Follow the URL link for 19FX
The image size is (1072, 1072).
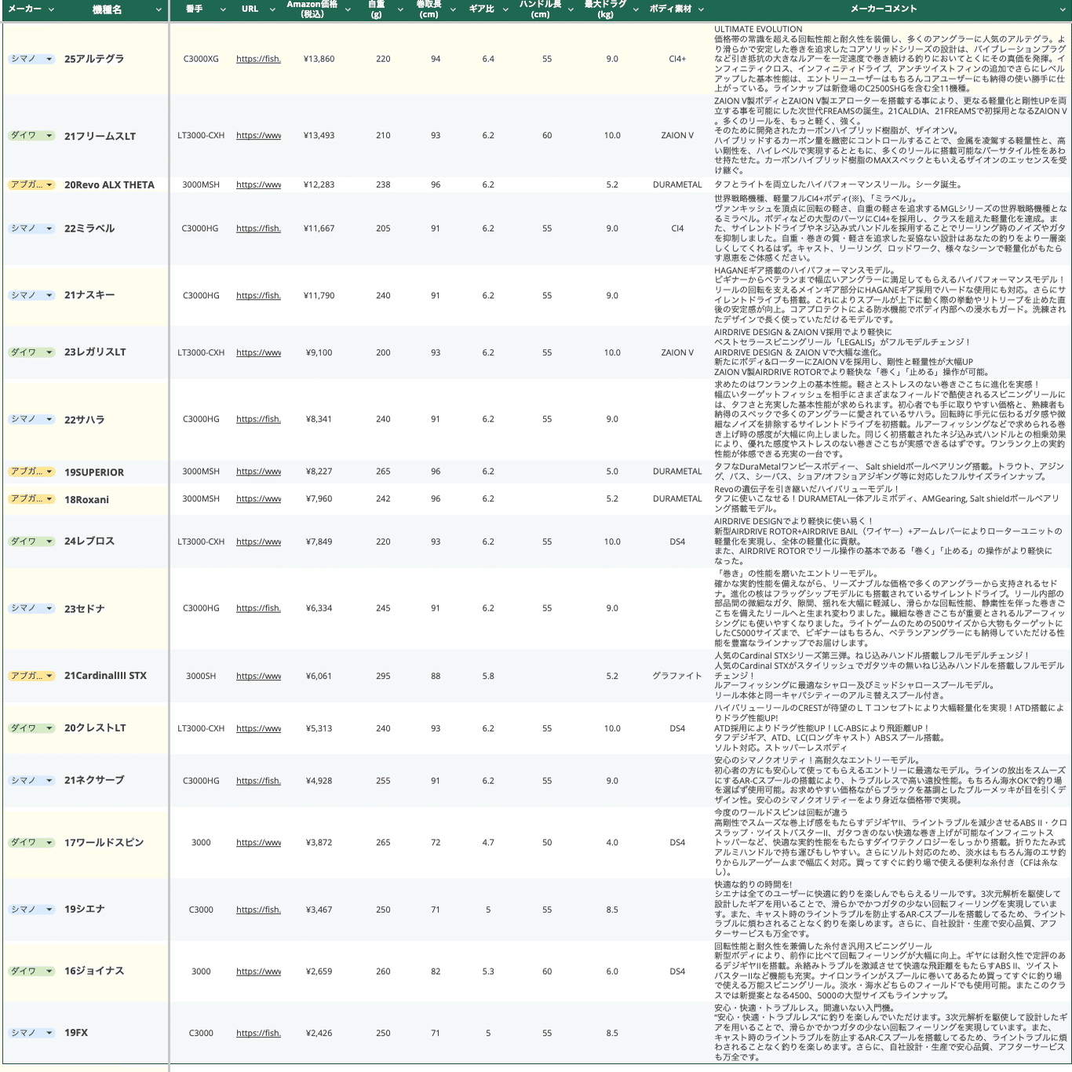tap(258, 1034)
